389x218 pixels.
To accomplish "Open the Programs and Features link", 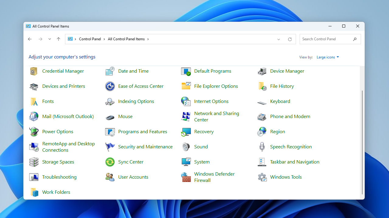I will point(143,132).
